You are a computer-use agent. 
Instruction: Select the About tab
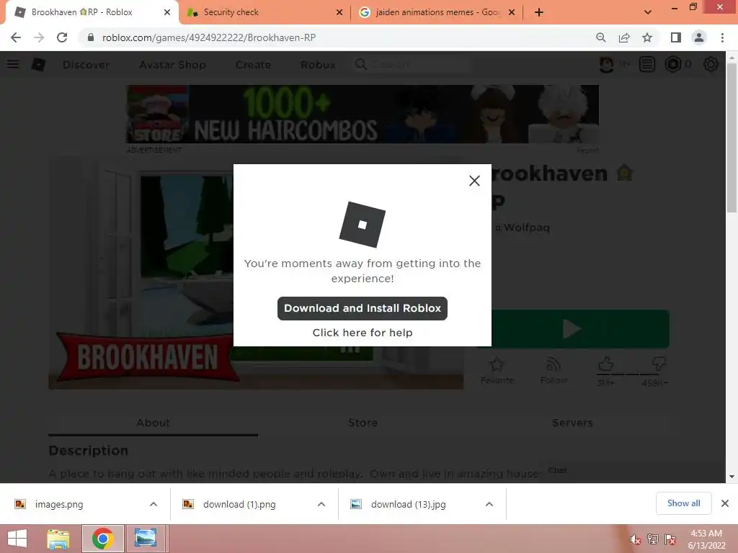tap(153, 423)
